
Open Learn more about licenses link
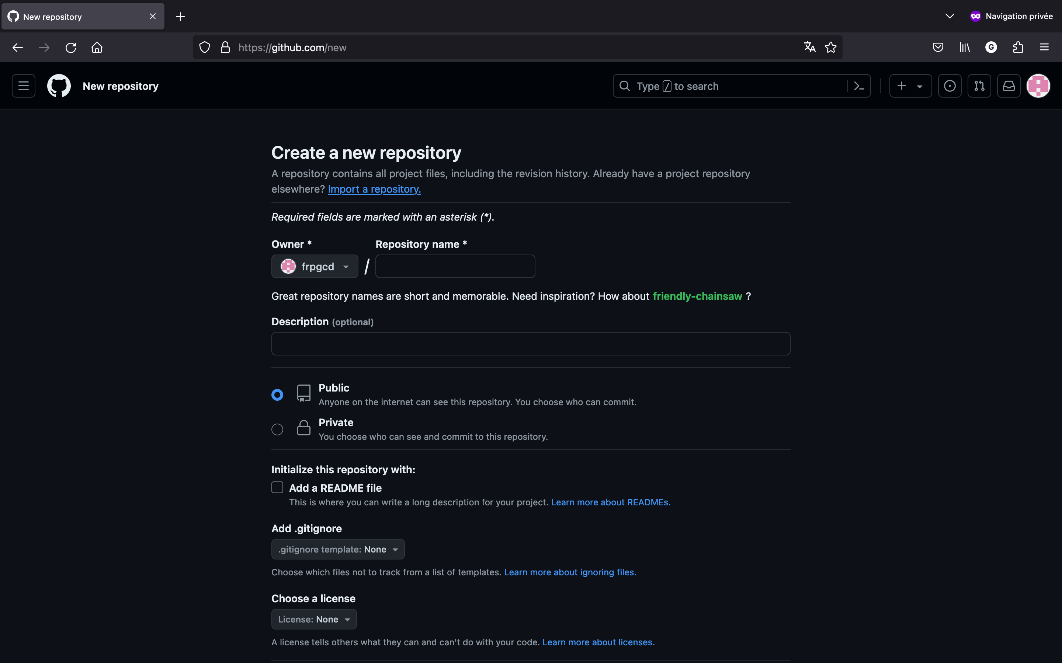tap(598, 642)
